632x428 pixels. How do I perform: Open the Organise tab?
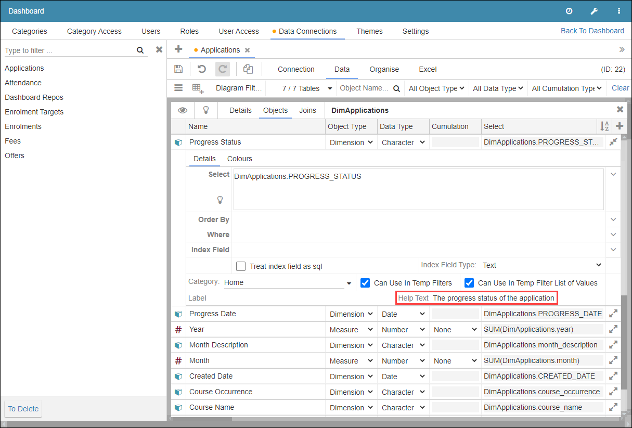coord(384,69)
